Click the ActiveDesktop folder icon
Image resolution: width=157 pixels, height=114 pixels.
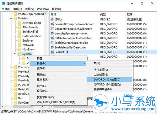point(19,23)
